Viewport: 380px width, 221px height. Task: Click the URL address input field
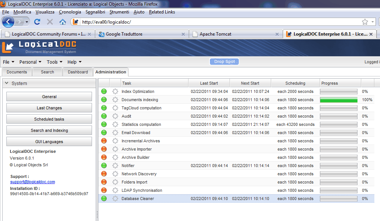[219, 22]
